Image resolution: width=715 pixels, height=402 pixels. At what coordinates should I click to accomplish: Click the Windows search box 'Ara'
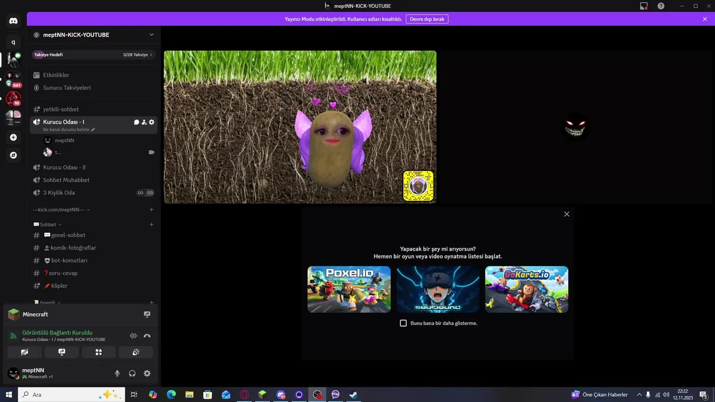coord(70,395)
